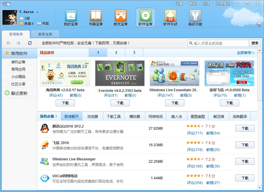Select the 解压缩 category tab

pos(219,116)
